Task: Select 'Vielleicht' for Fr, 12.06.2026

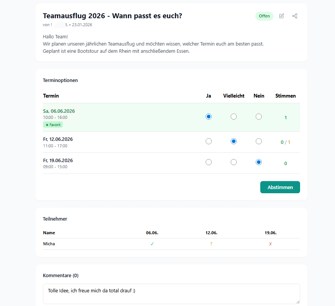Action: tap(233, 141)
